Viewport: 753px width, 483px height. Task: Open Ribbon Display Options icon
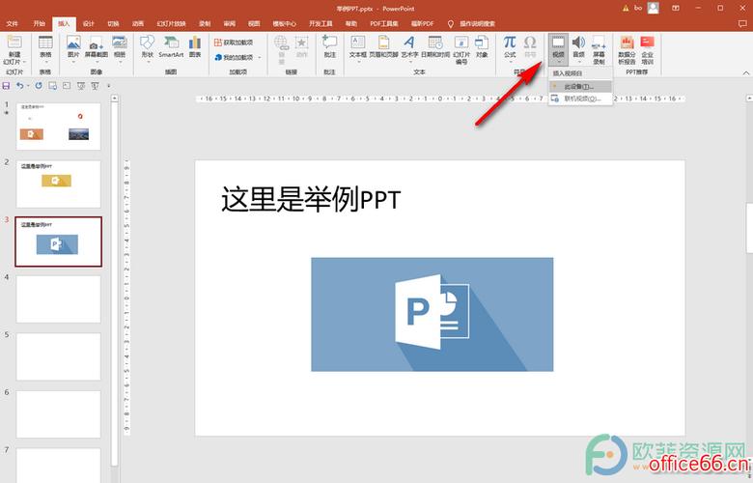676,8
